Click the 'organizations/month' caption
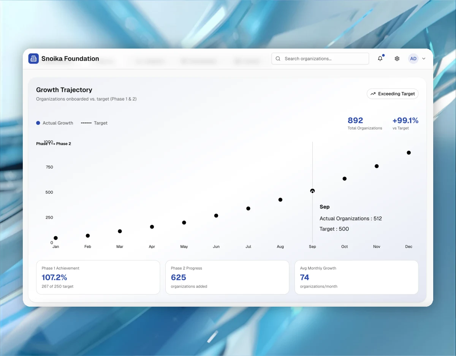 pyautogui.click(x=318, y=287)
